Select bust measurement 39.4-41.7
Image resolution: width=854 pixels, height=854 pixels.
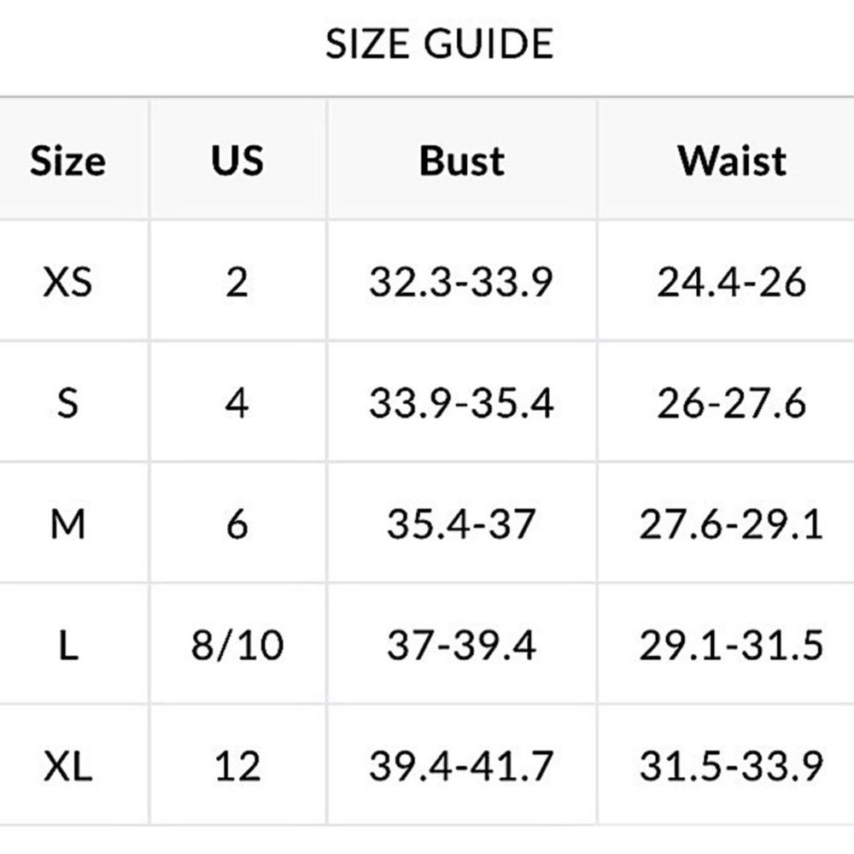[461, 766]
